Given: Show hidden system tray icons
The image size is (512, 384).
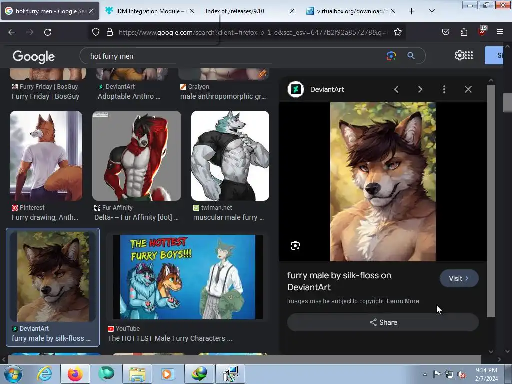Looking at the screenshot, I should [x=425, y=374].
